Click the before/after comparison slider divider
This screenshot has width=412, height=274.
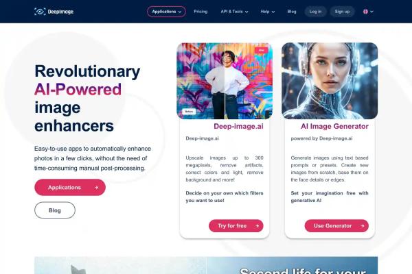click(x=225, y=81)
